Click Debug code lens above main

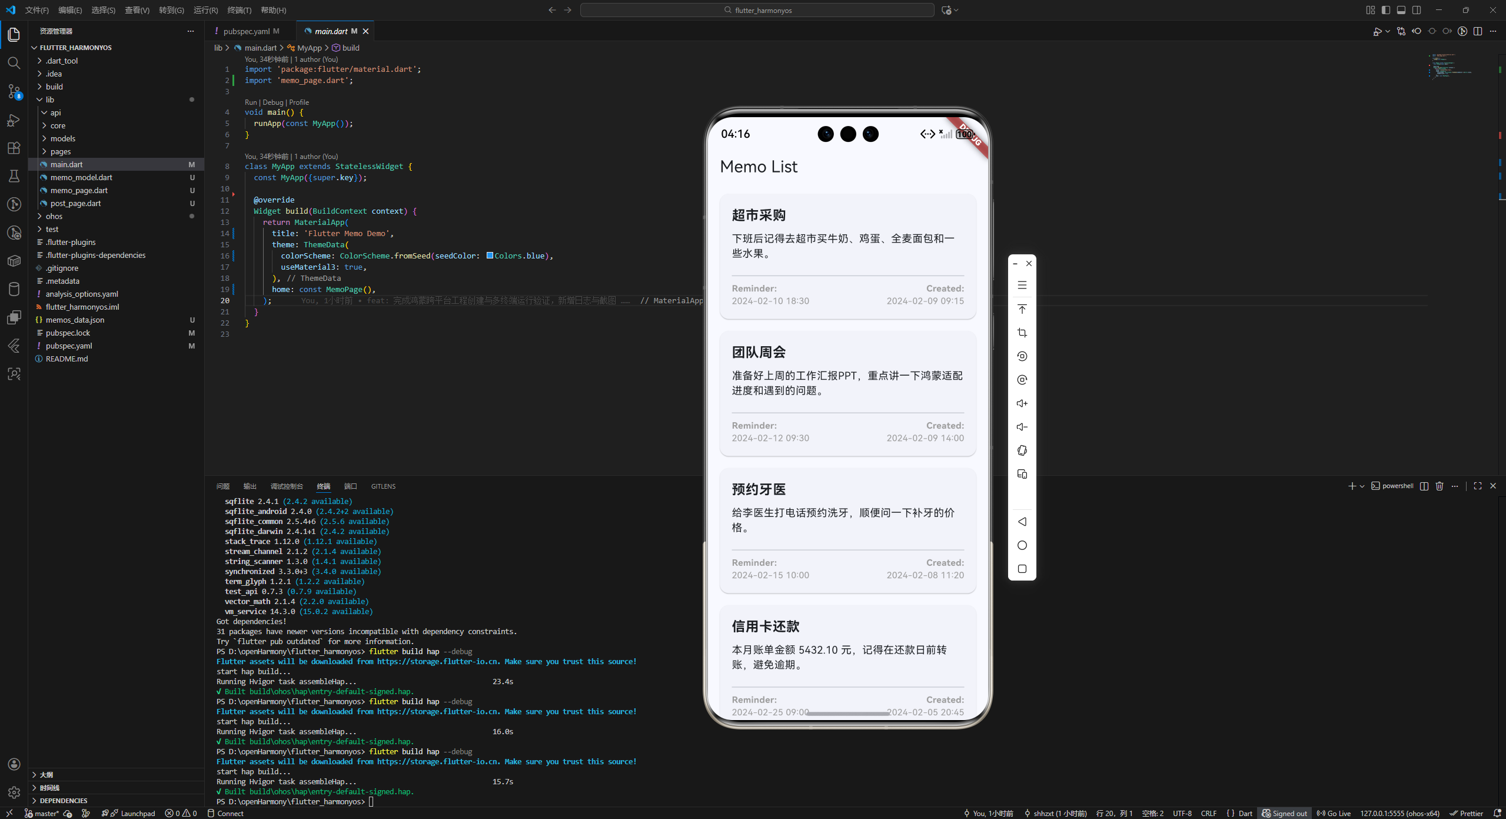pos(272,102)
